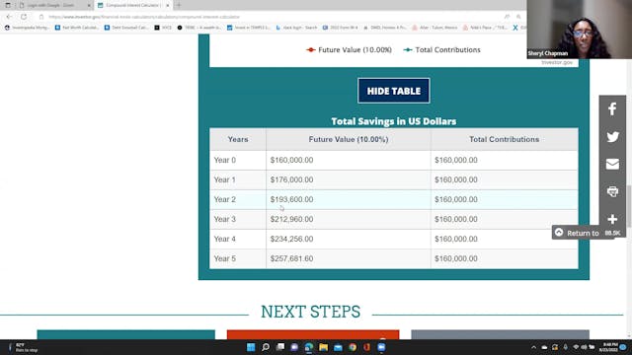Toggle Total Contributions legend series
This screenshot has height=355, width=632.
(x=441, y=50)
